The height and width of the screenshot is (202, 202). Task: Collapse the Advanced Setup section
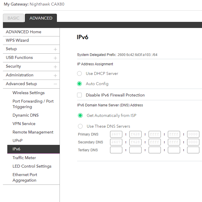point(55,84)
